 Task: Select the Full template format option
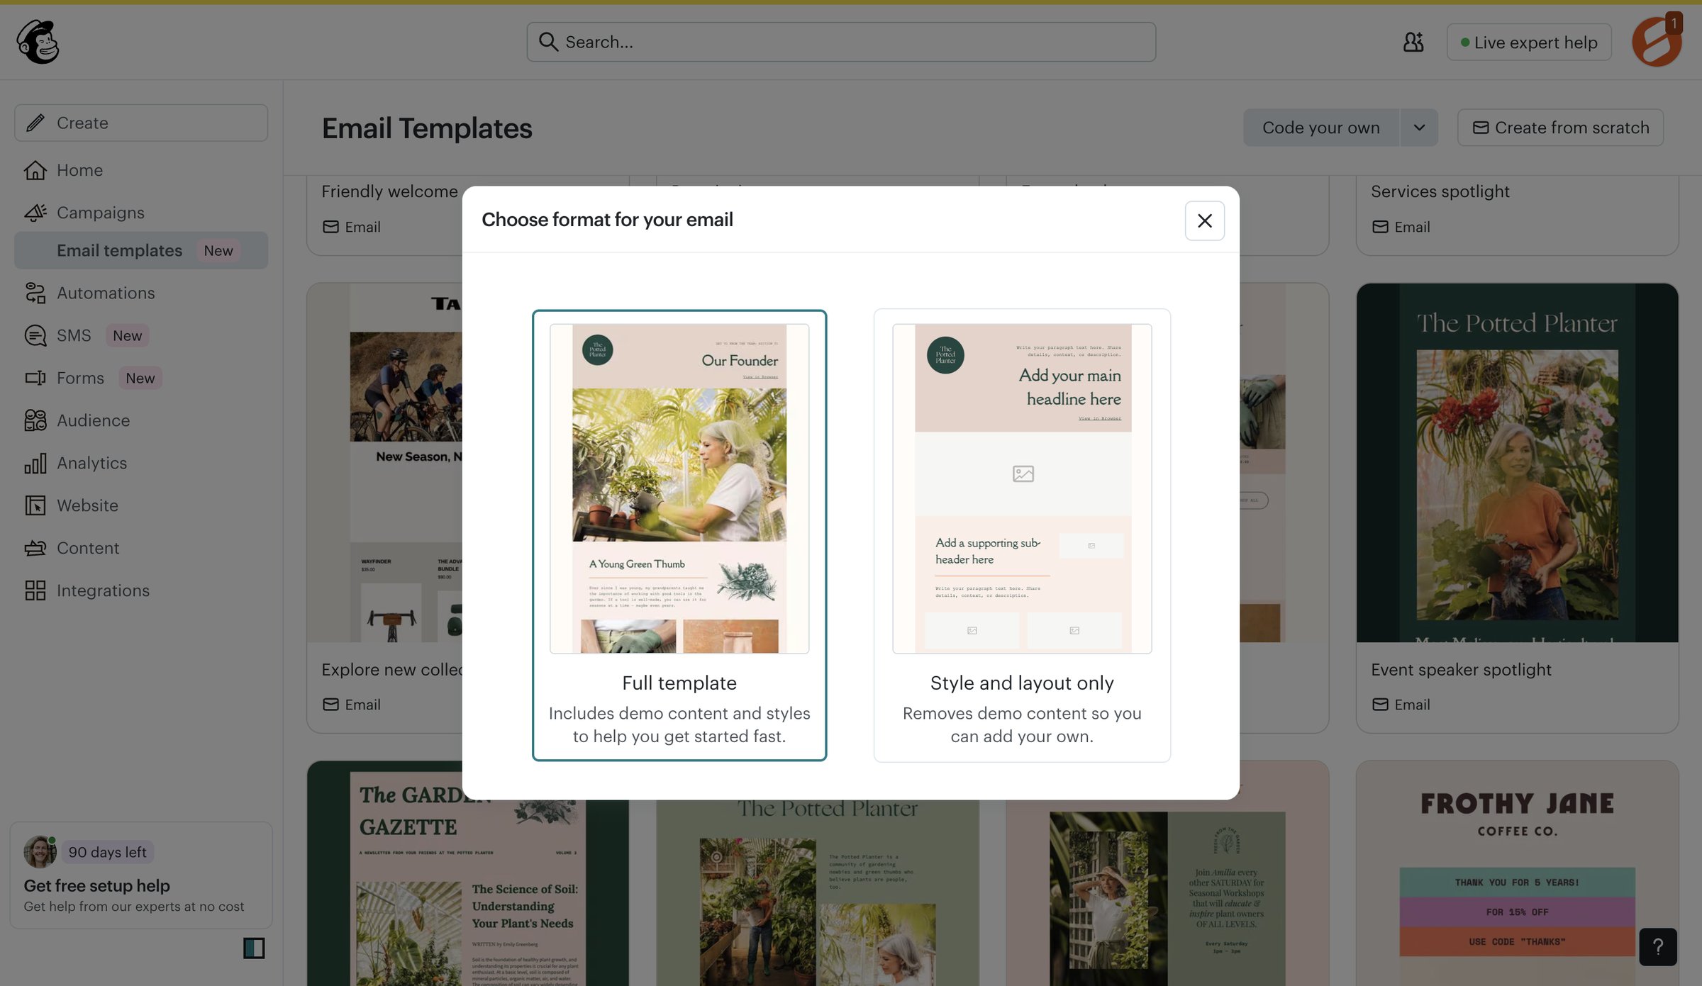pyautogui.click(x=679, y=535)
